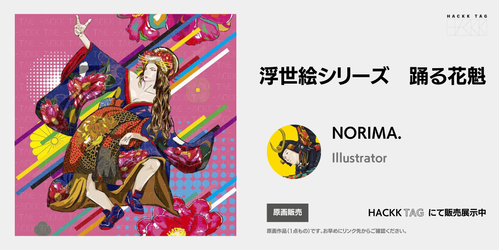Viewport: 499px width, 250px height.
Task: Click the HACKK TAG text above logo
Action: point(467,16)
